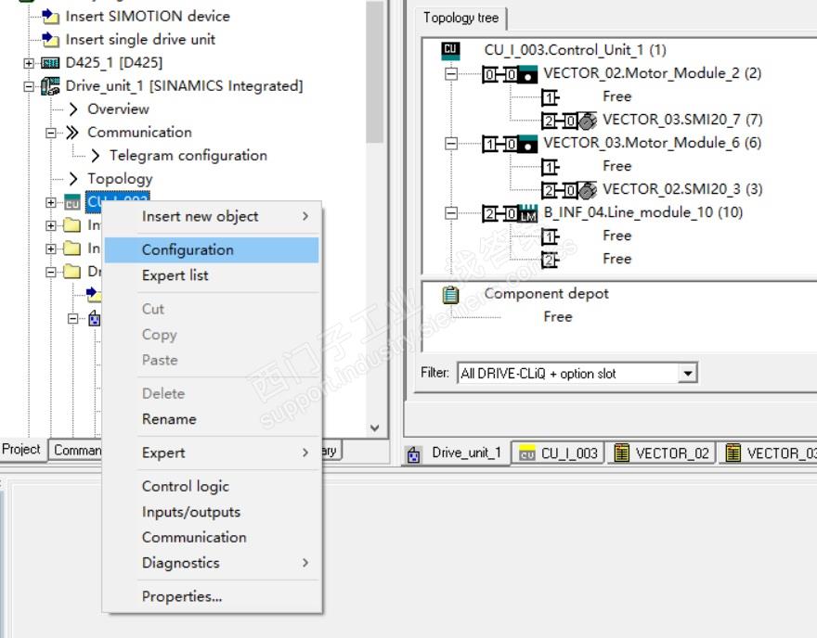
Task: Click free port 1 icon under Motor_Module_6
Action: click(x=550, y=167)
